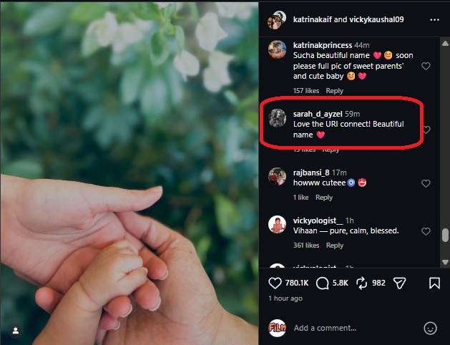
Task: Click in Add a comment field
Action: click(356, 328)
